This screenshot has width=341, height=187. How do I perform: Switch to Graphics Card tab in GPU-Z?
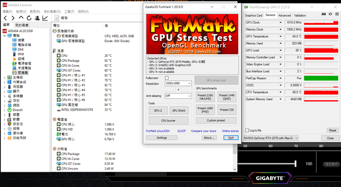(x=253, y=15)
